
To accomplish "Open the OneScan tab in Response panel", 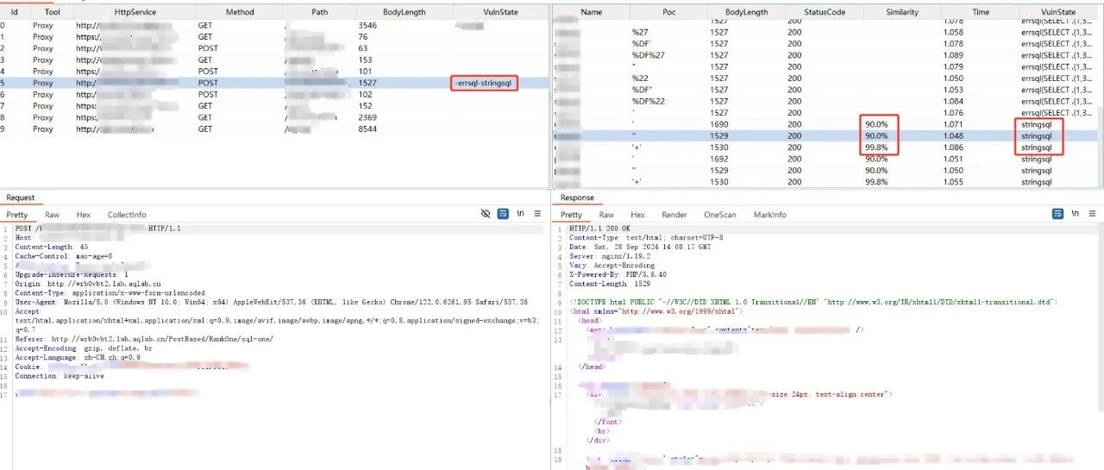I will coord(720,215).
